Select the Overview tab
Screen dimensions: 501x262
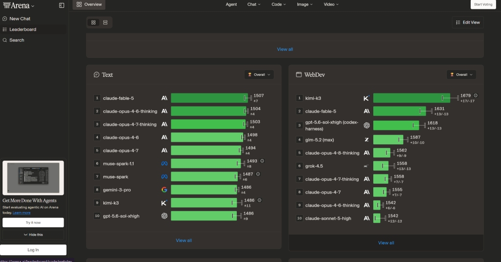click(x=89, y=4)
